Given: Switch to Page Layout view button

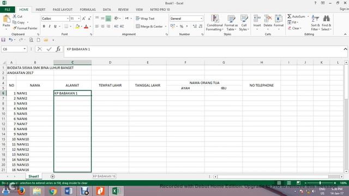Looking at the screenshot, I should coord(288,183).
